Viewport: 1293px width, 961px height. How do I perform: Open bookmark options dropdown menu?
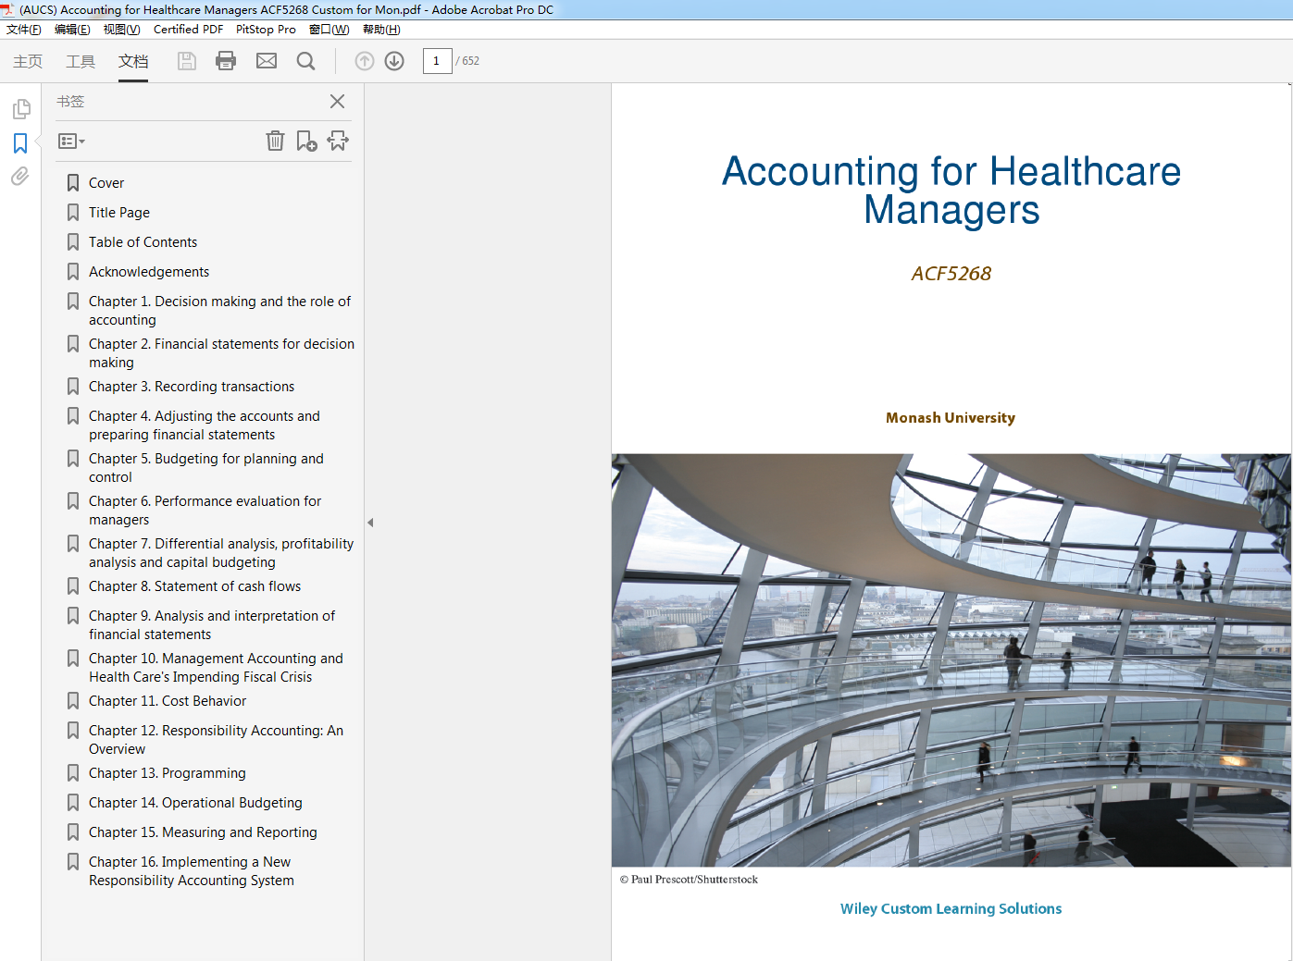(x=71, y=142)
